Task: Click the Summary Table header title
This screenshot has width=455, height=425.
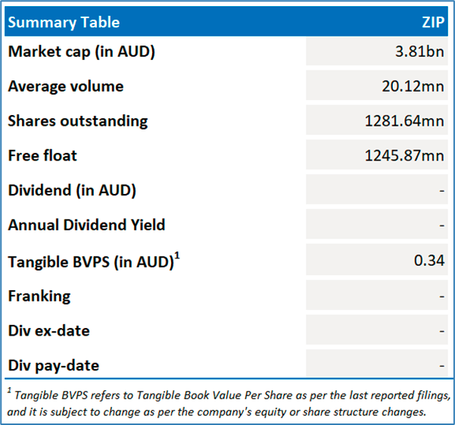Action: point(64,22)
